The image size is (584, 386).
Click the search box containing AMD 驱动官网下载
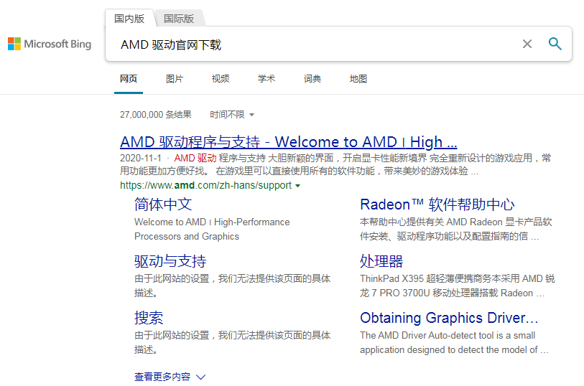click(316, 44)
